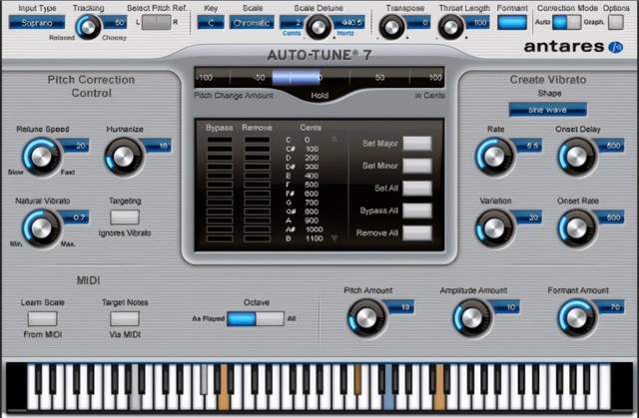Toggle the Formant button
The width and height of the screenshot is (639, 418).
[x=512, y=22]
